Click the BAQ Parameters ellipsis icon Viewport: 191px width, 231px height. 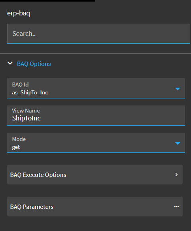tap(176, 207)
